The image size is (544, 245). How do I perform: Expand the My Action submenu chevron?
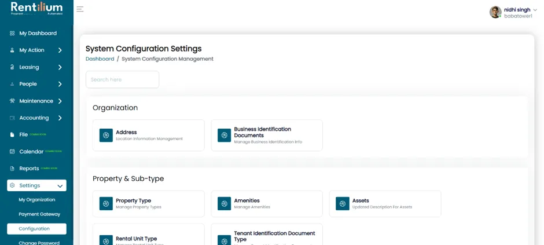(x=60, y=50)
